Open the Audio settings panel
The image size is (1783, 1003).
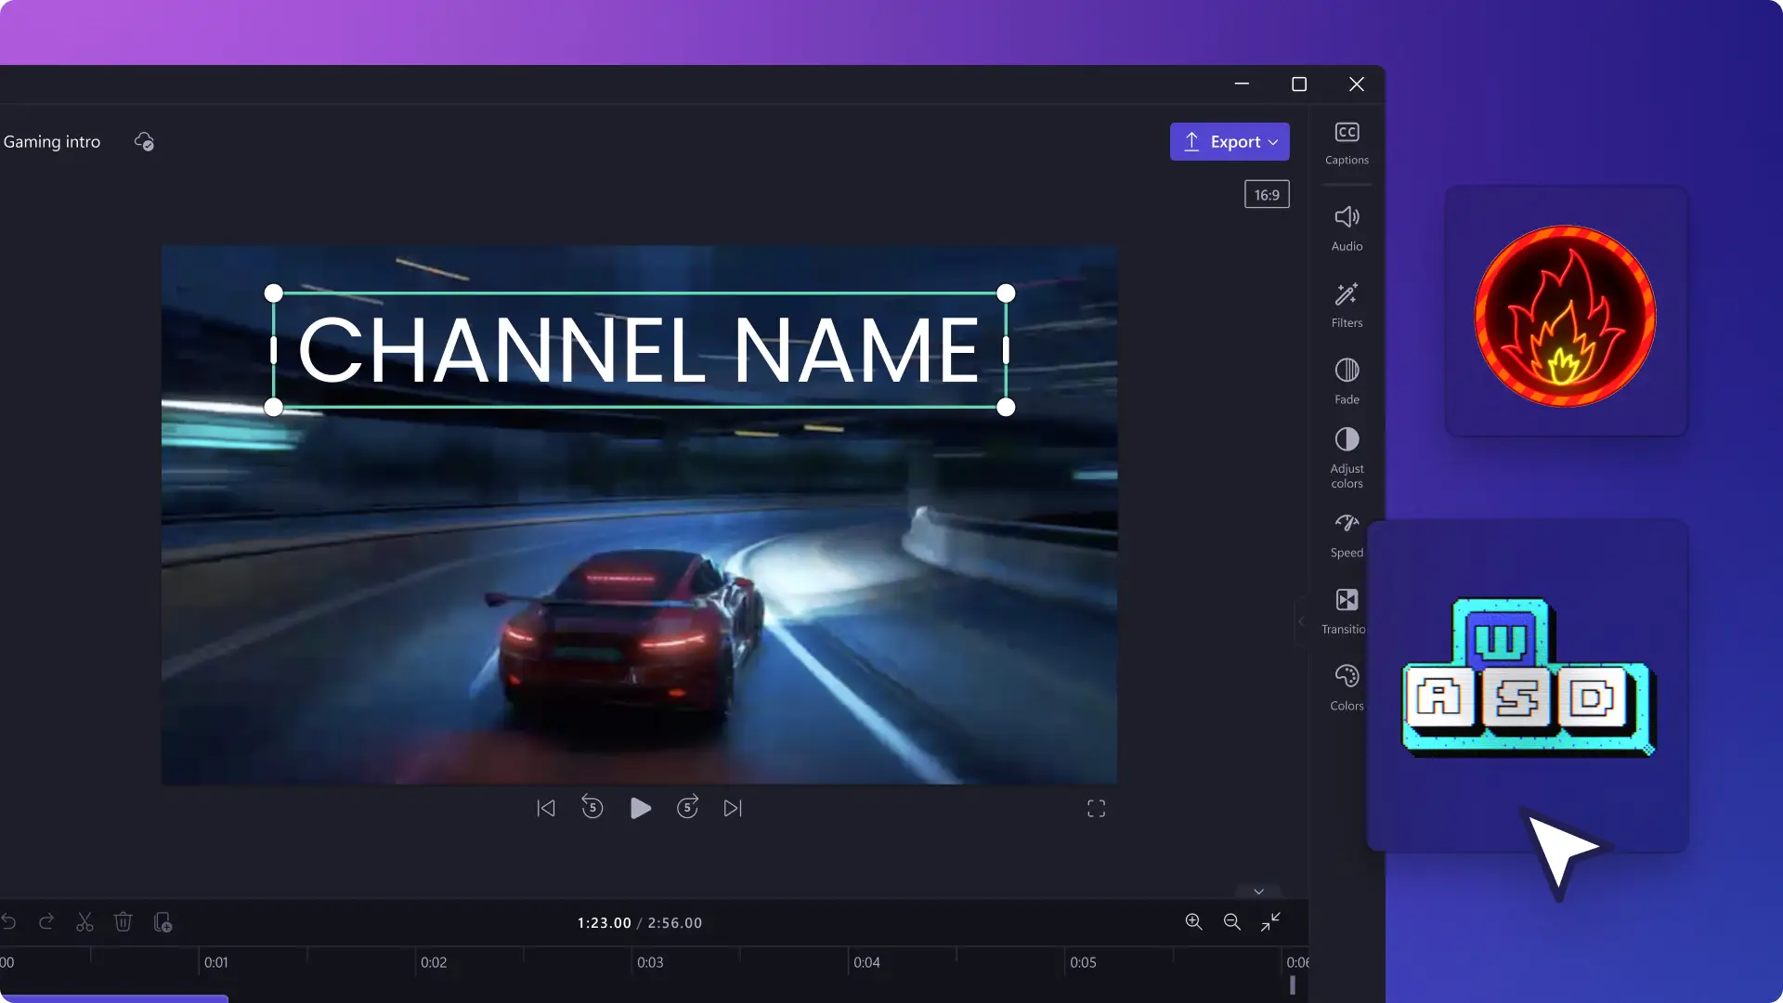coord(1346,227)
